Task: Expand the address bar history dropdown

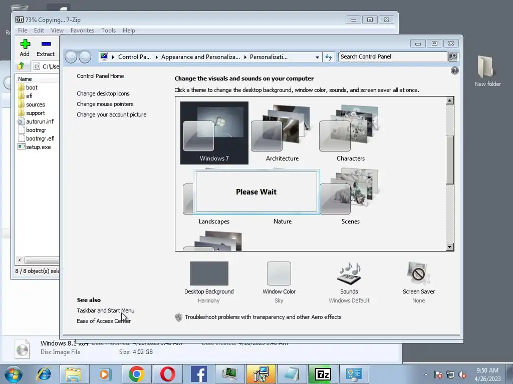Action: point(317,57)
